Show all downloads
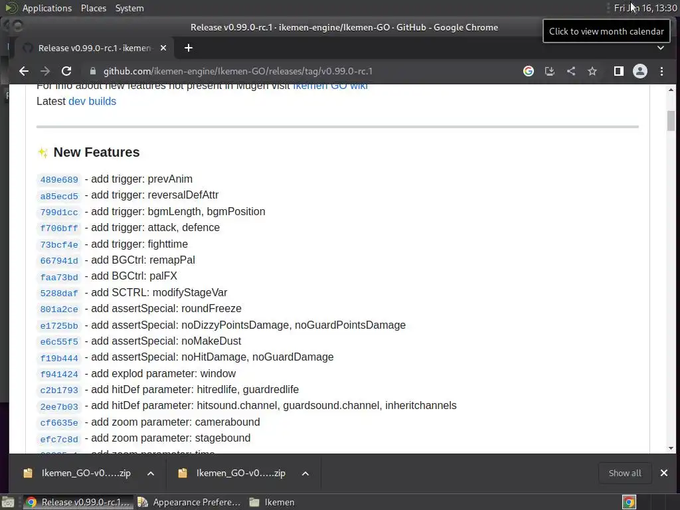Viewport: 680px width, 510px height. 625,473
